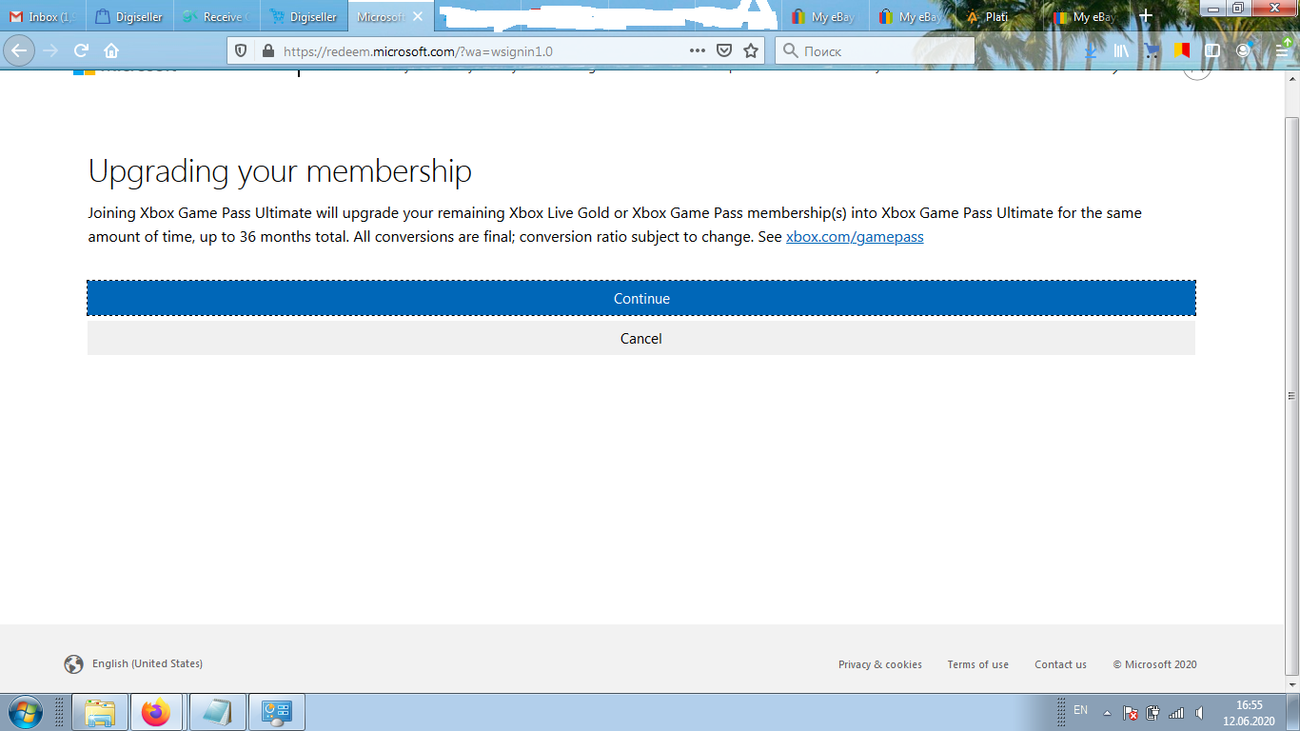This screenshot has height=731, width=1300.
Task: Open the Windows Start button
Action: click(x=24, y=712)
